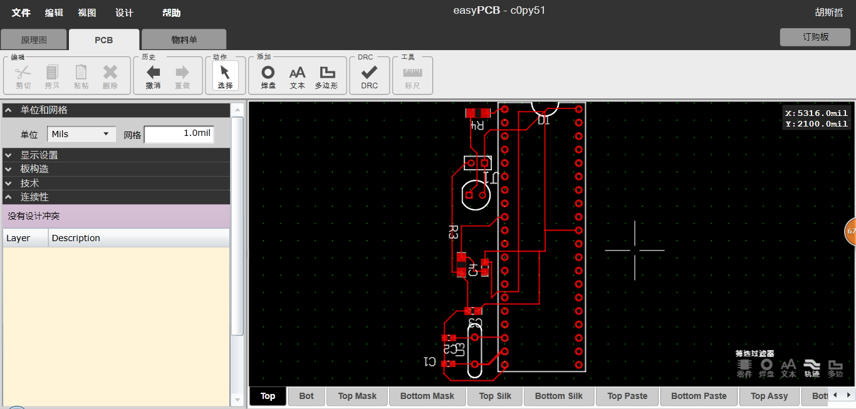Select the Top Mask layer tab
Image resolution: width=856 pixels, height=409 pixels.
357,396
